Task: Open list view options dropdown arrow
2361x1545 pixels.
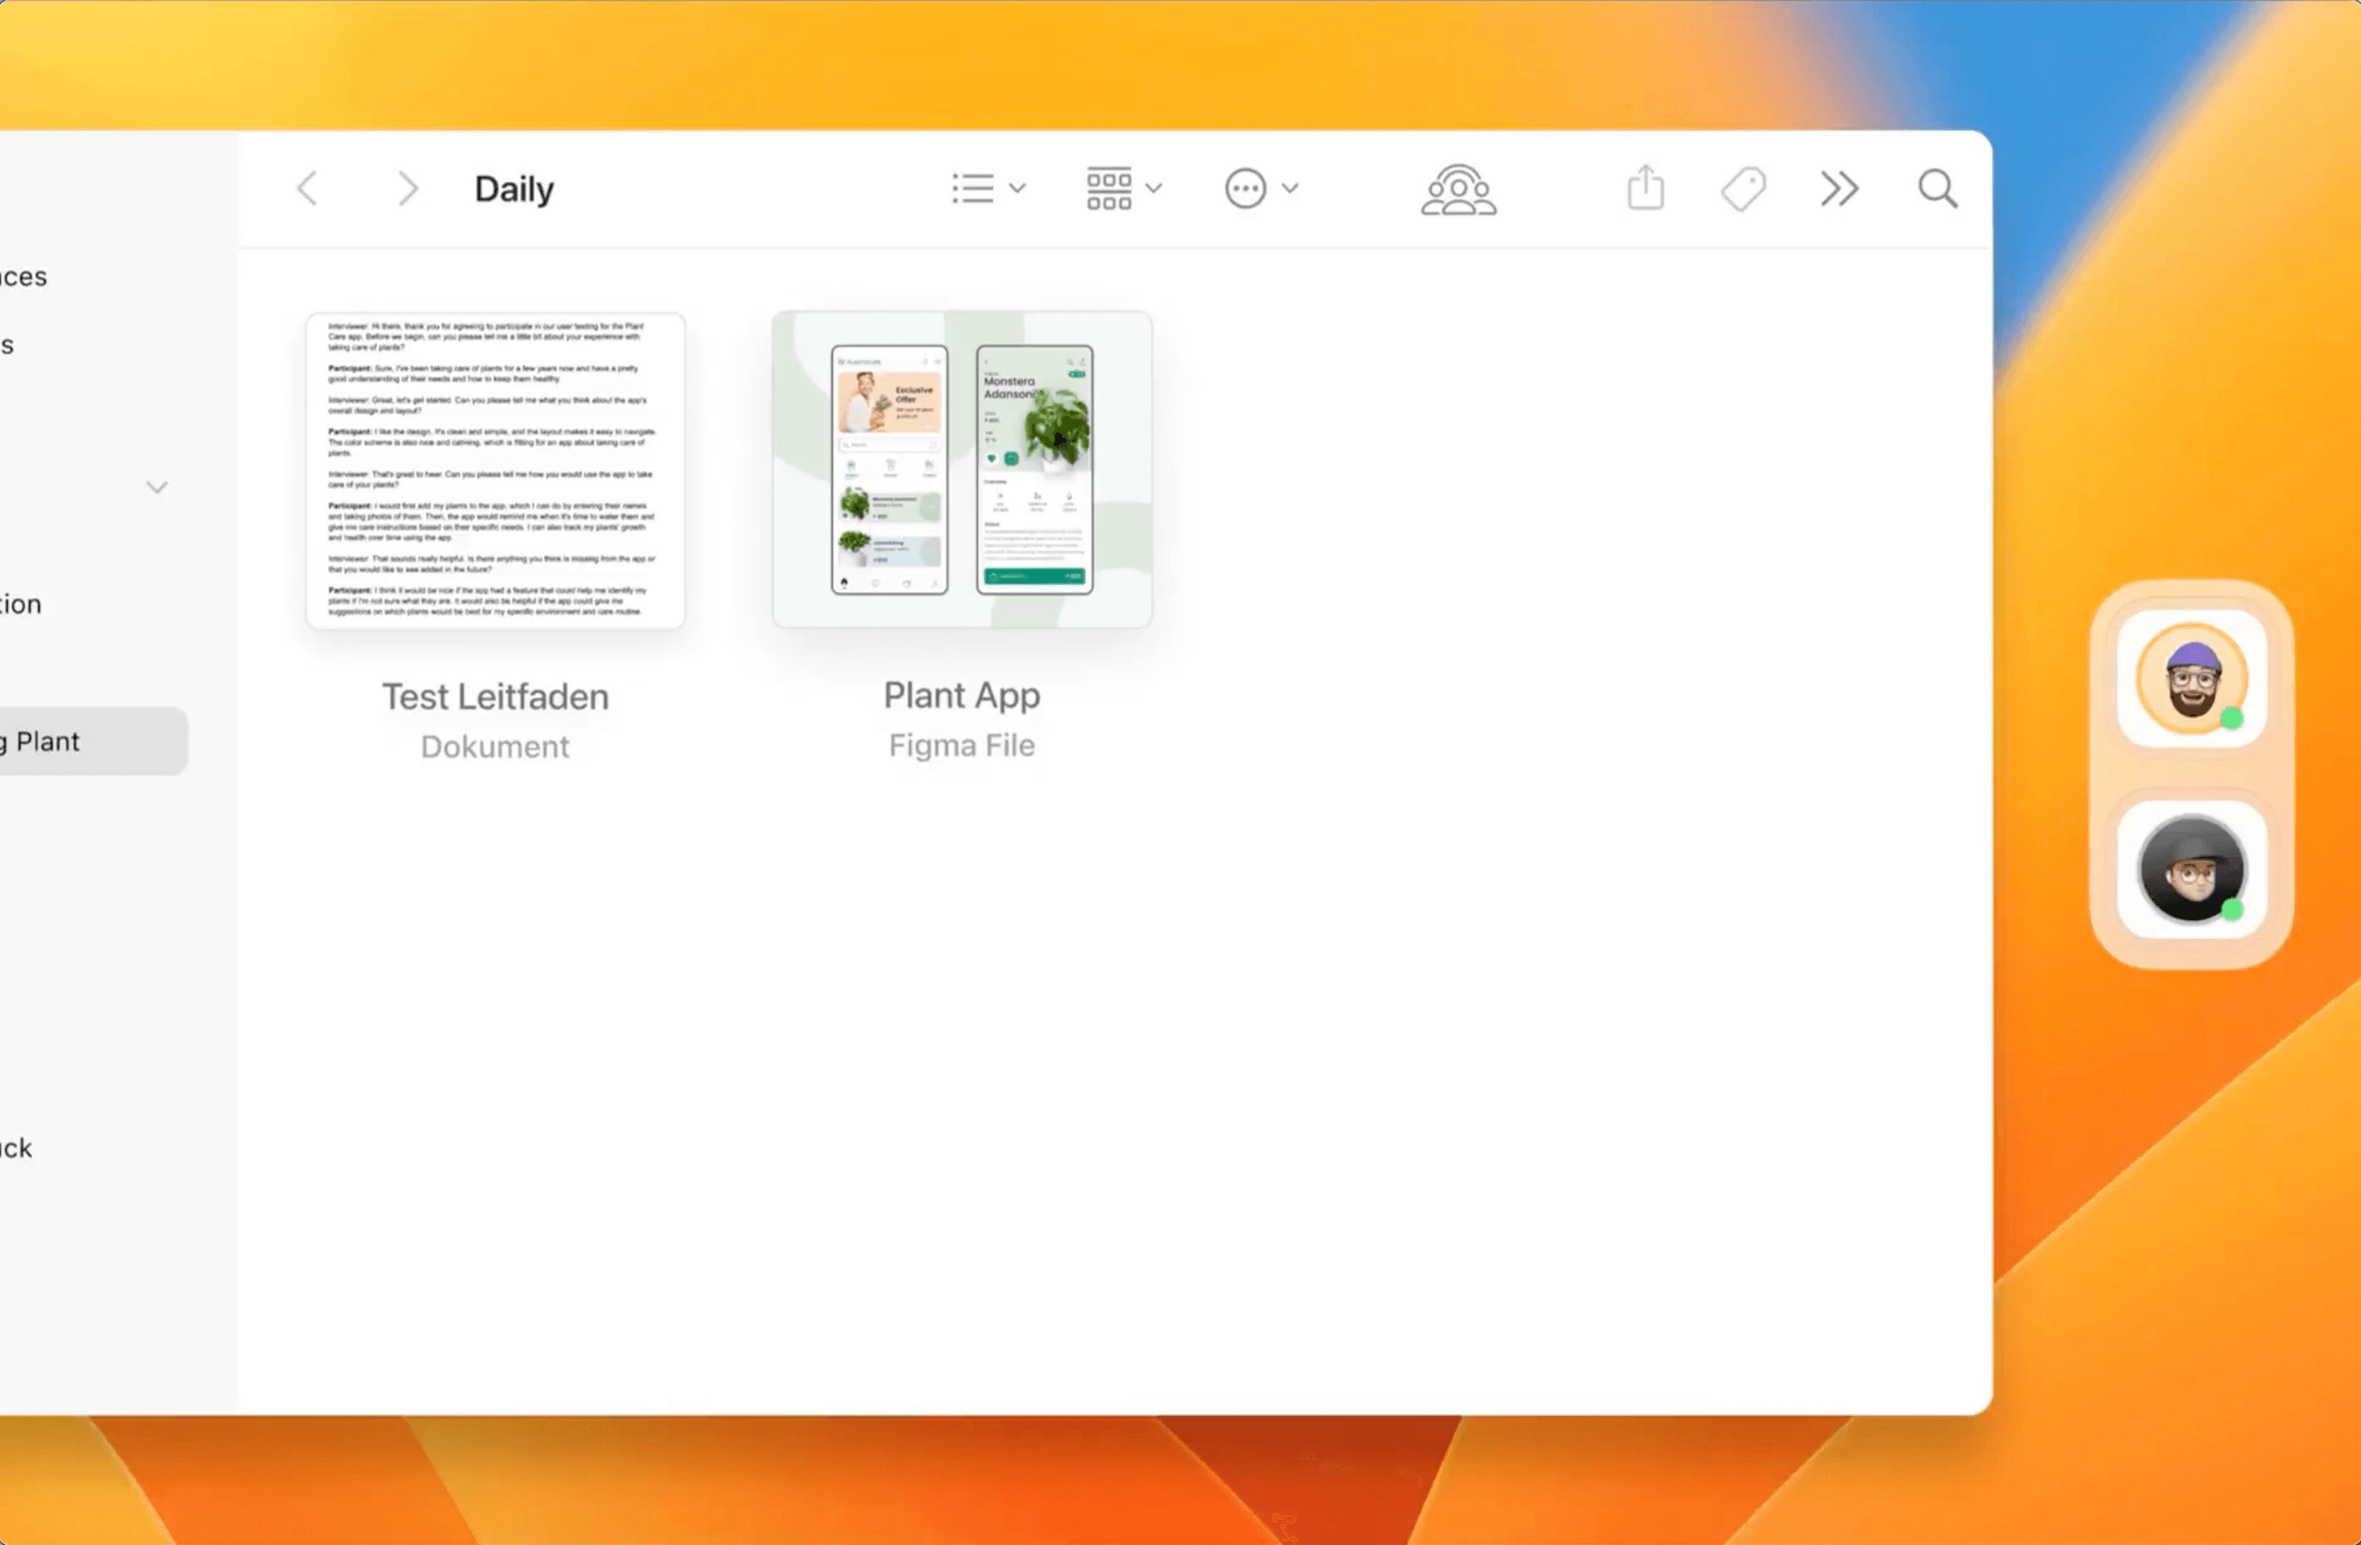Action: coord(1017,188)
